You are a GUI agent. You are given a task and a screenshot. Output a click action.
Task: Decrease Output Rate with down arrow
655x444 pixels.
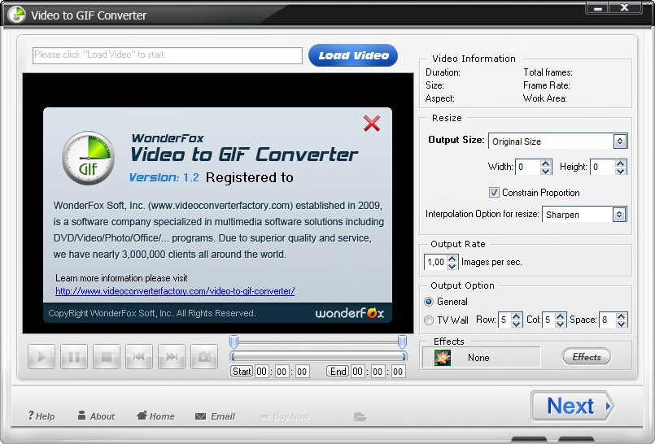tap(452, 266)
